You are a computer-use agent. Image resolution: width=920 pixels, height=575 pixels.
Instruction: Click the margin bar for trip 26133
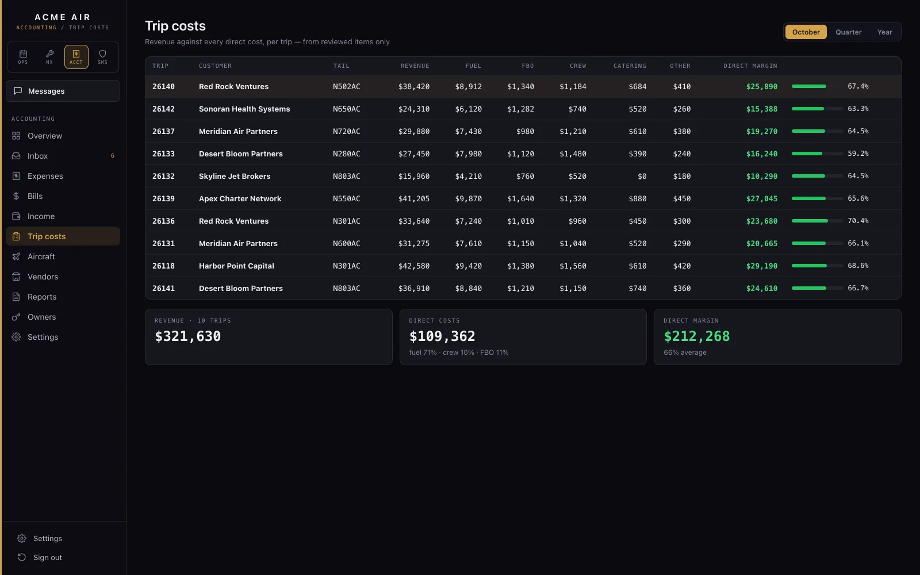tap(817, 154)
